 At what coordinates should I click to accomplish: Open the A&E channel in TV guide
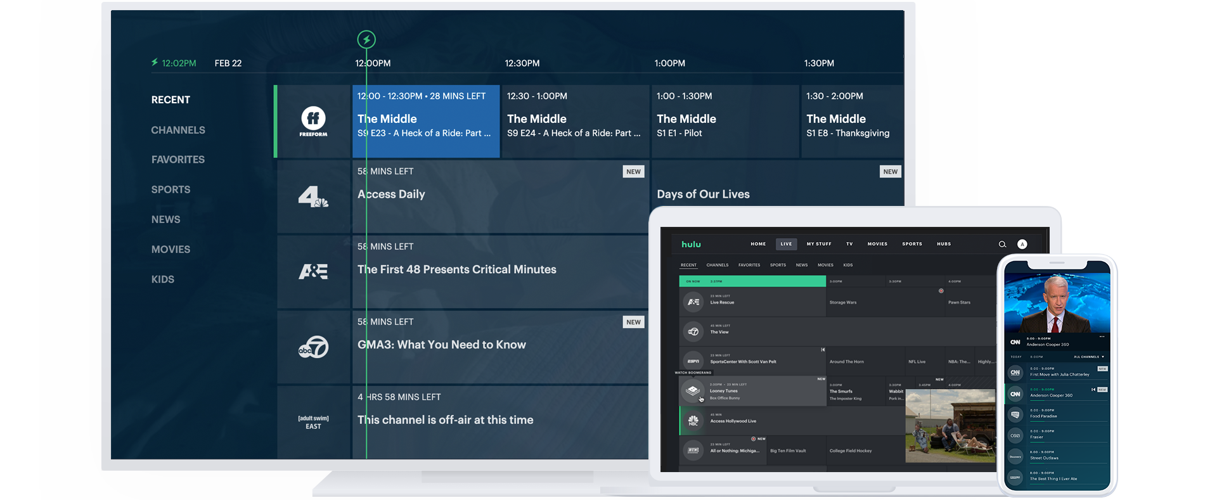coord(313,272)
